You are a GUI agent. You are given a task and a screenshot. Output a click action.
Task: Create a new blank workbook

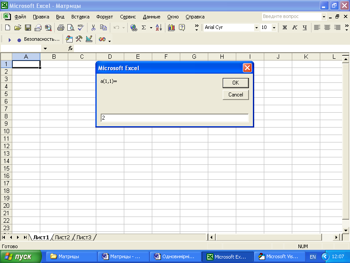point(7,28)
